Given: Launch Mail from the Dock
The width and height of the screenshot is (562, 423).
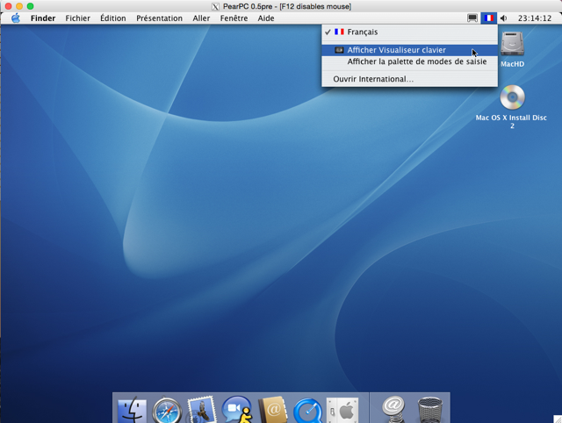Looking at the screenshot, I should coord(201,410).
